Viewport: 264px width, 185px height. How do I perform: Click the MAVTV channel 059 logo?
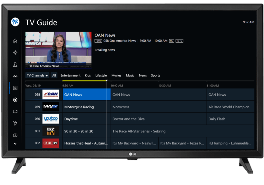[51, 107]
